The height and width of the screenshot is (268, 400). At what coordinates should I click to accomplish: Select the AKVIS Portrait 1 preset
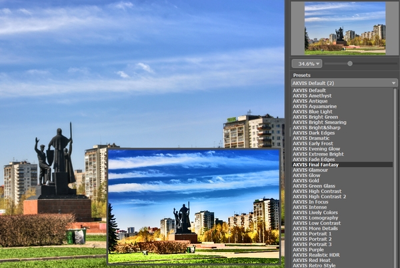(x=342, y=233)
